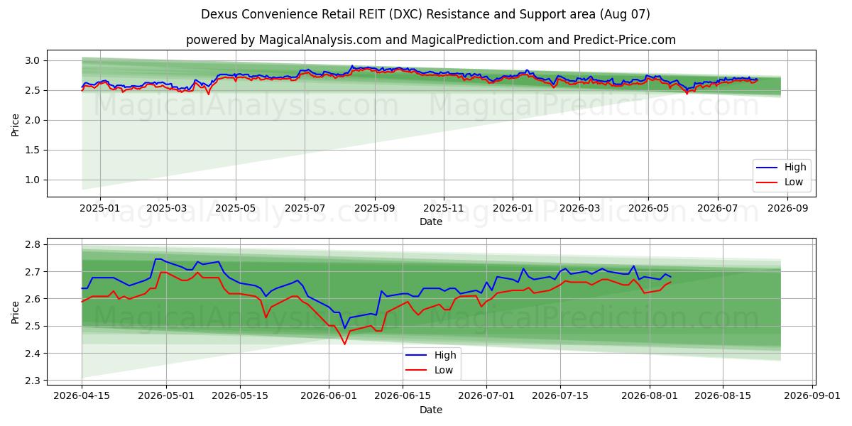Click the 2025-03 tick label on the top chart

click(167, 208)
